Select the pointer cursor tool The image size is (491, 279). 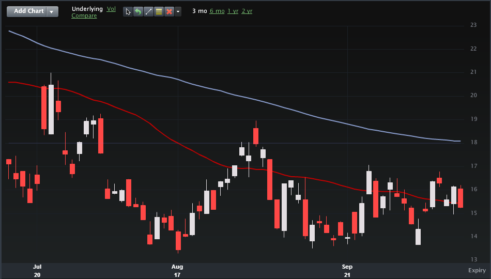click(128, 11)
